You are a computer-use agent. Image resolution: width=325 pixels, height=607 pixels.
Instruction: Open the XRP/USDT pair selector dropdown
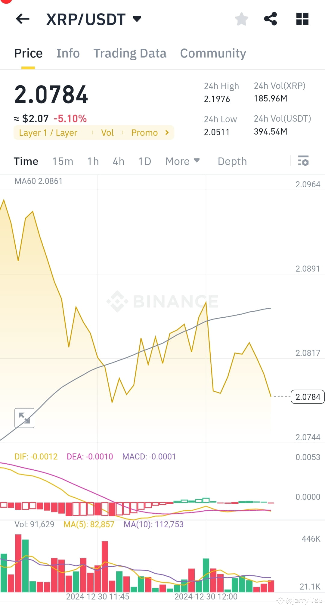(136, 19)
